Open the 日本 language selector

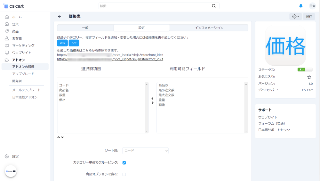(x=312, y=6)
